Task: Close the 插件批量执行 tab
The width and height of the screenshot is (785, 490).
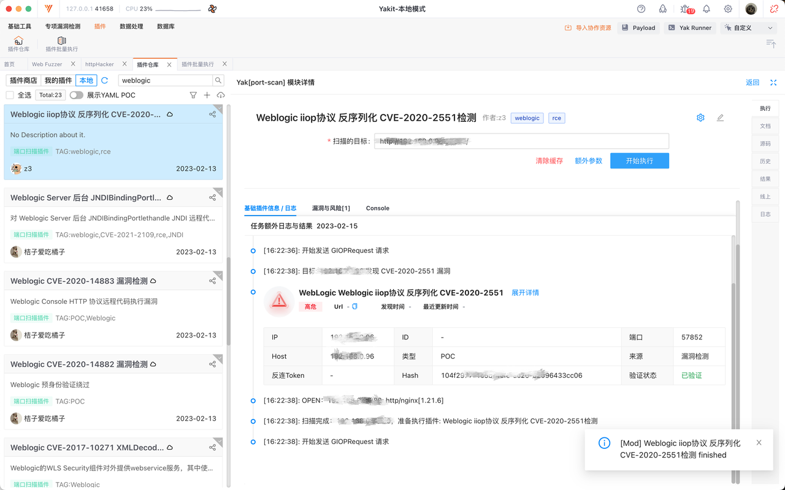Action: click(224, 64)
